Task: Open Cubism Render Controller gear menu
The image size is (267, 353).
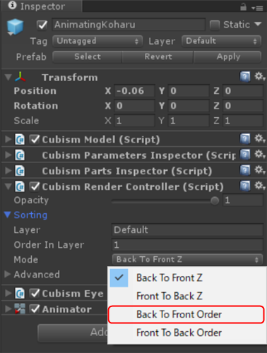Action: pyautogui.click(x=260, y=186)
